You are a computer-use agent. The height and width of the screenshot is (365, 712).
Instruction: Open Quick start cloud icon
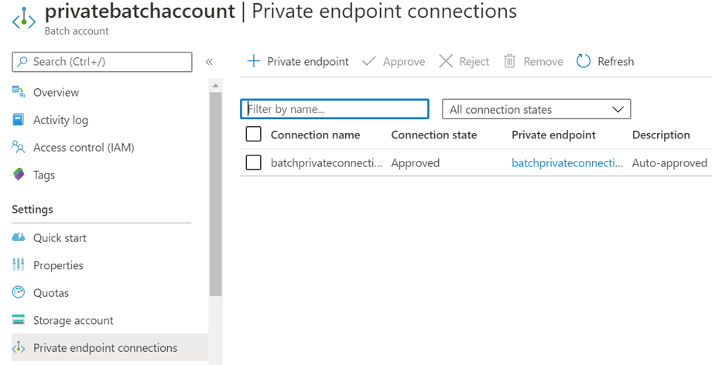[19, 237]
